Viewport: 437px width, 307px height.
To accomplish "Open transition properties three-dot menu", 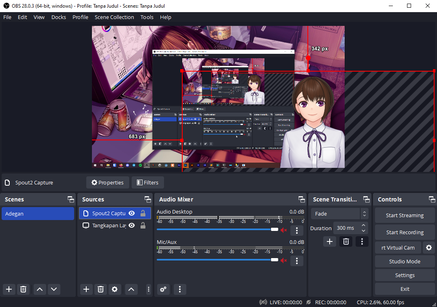I will 362,241.
